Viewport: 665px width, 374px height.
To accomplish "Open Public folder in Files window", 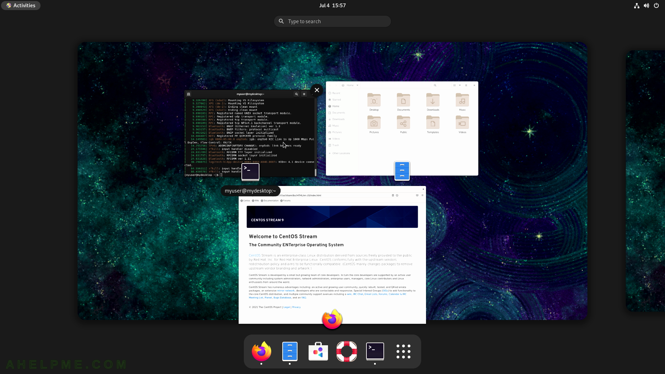I will 404,124.
